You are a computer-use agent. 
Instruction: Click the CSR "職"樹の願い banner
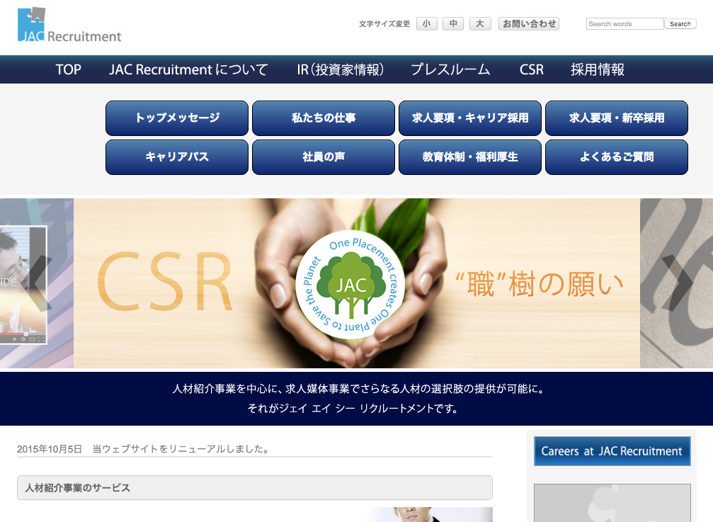(357, 283)
